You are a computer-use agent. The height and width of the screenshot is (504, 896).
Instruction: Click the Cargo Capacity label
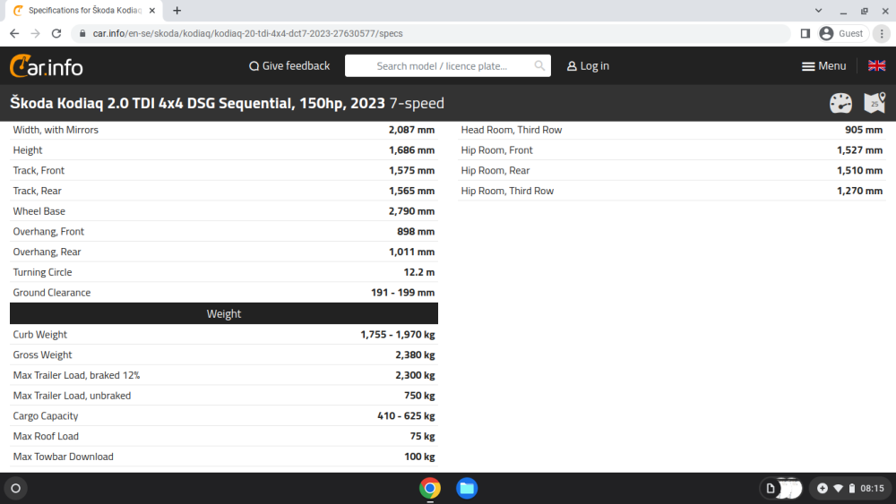click(x=46, y=416)
